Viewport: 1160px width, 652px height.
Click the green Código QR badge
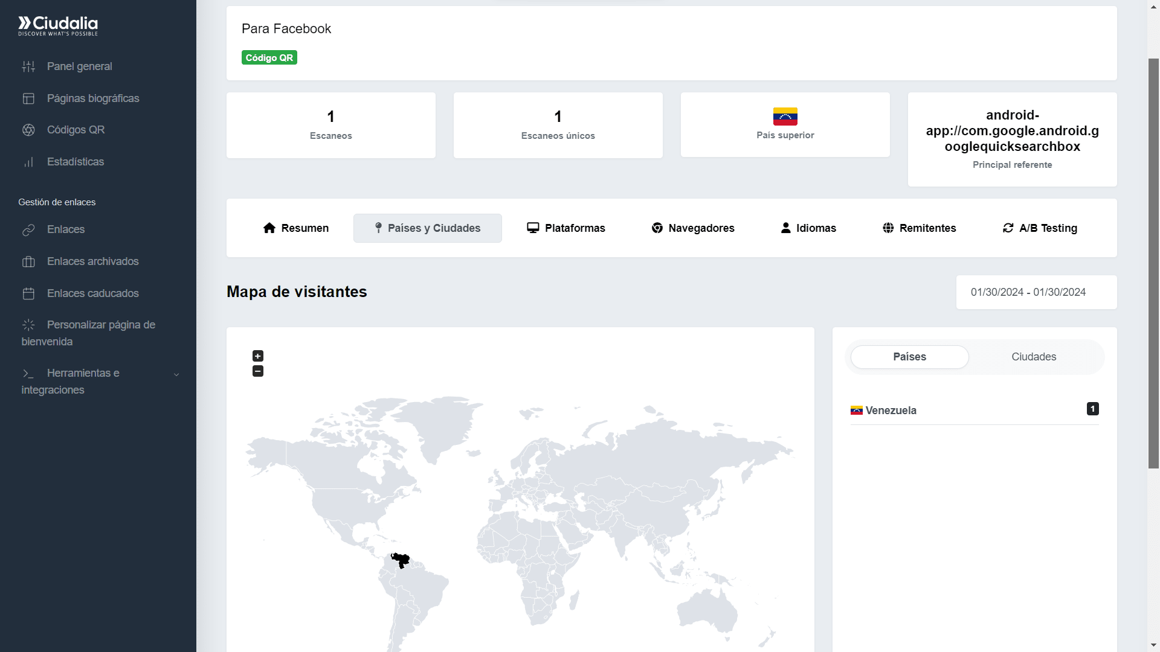pos(269,57)
